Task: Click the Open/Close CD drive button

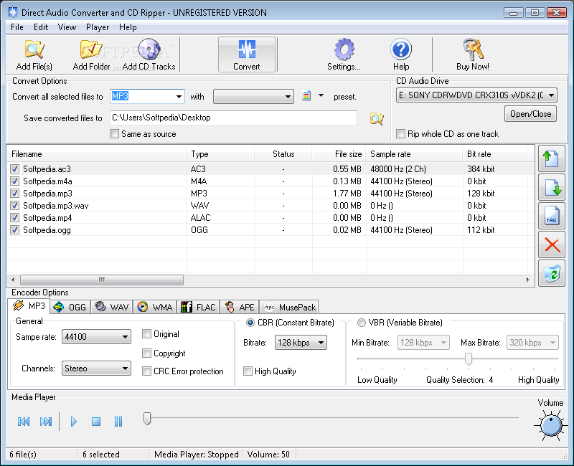Action: pyautogui.click(x=530, y=114)
